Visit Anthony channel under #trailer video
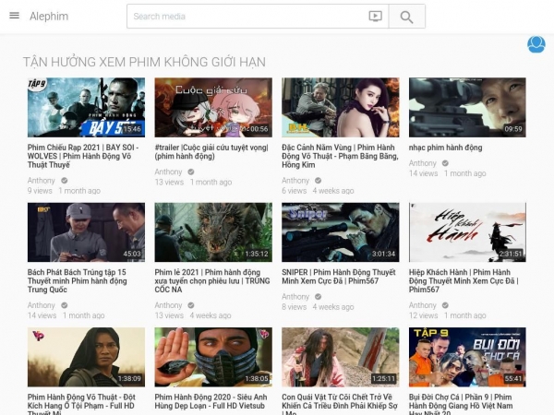 (168, 172)
